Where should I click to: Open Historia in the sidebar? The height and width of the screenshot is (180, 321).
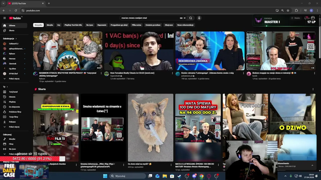click(15, 97)
